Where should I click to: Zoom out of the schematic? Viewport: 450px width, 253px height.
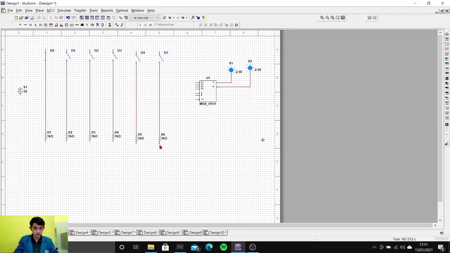click(327, 18)
